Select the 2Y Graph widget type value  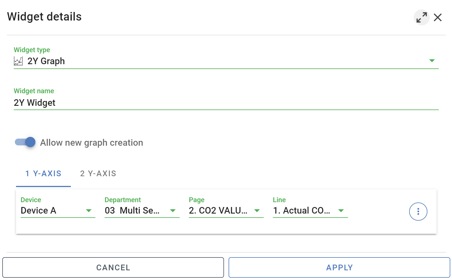[x=46, y=61]
